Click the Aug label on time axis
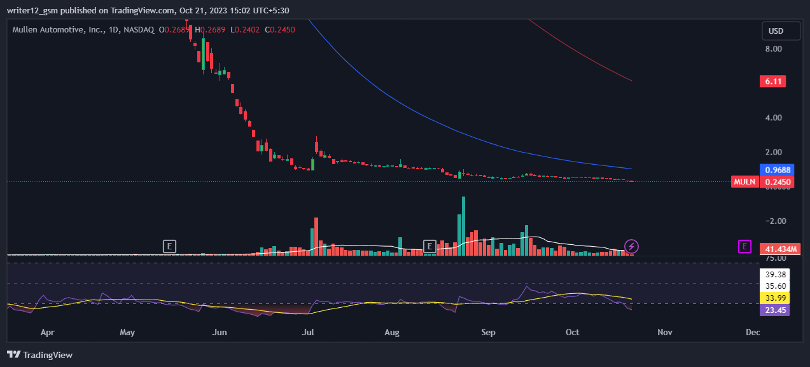810x367 pixels. pos(393,332)
